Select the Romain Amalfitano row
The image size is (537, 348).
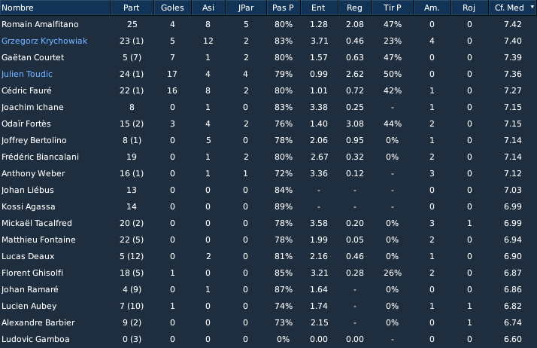click(x=268, y=24)
